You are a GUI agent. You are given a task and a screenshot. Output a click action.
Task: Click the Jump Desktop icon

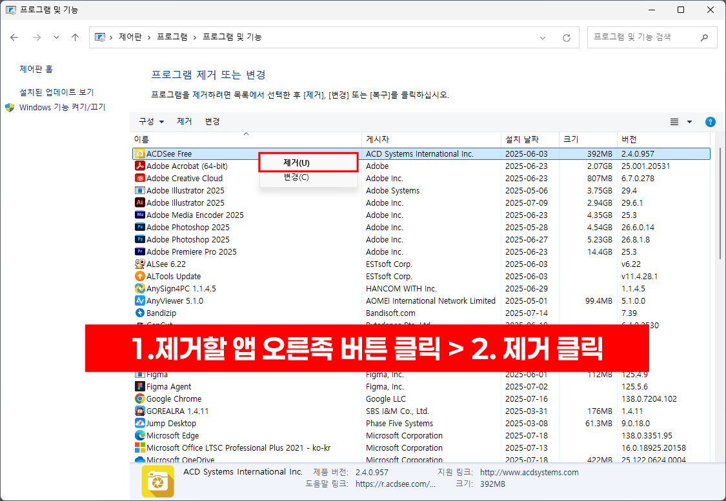[140, 423]
